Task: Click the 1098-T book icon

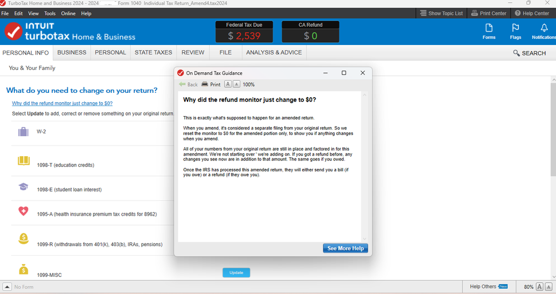Action: [24, 161]
